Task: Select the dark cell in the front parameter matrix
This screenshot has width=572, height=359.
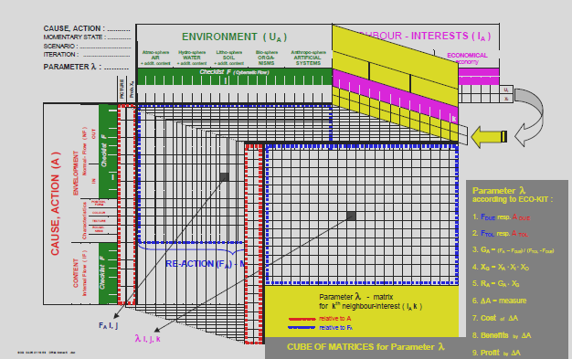Action: coord(351,216)
